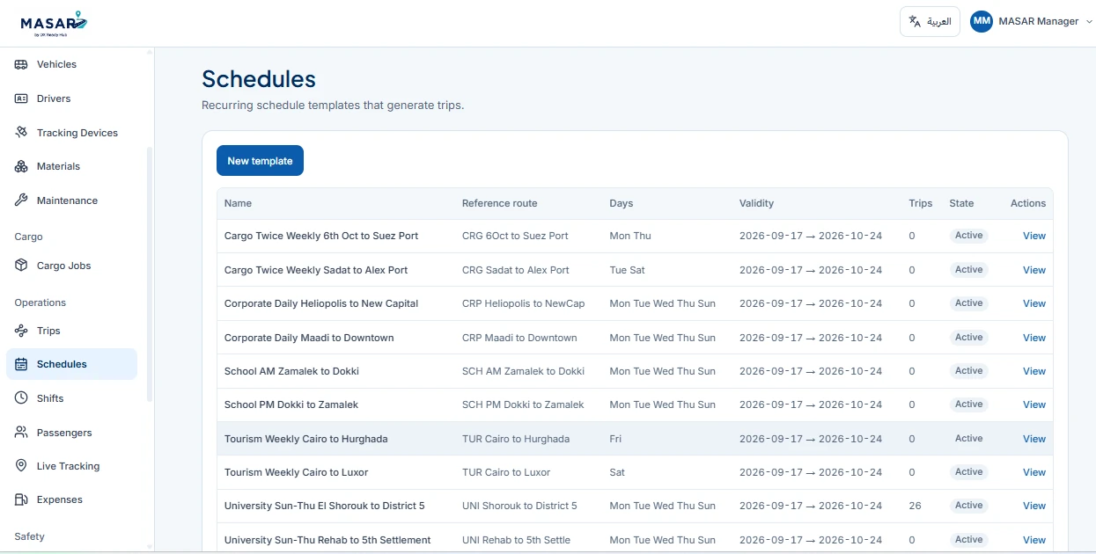Click the MM user avatar
The height and width of the screenshot is (554, 1096).
pos(982,21)
